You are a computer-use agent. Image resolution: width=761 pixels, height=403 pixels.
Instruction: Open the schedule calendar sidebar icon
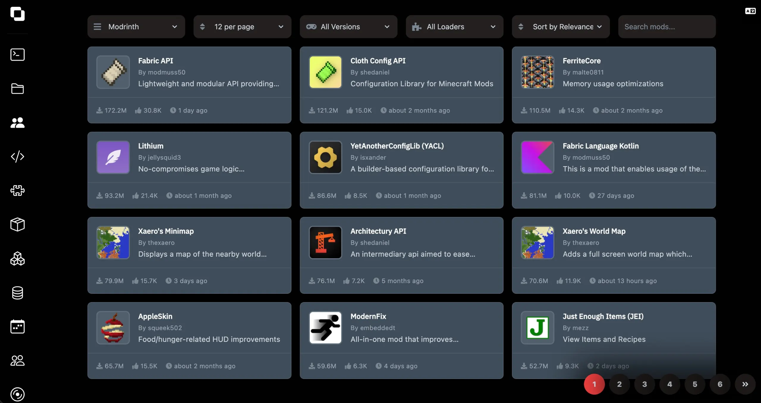(17, 326)
